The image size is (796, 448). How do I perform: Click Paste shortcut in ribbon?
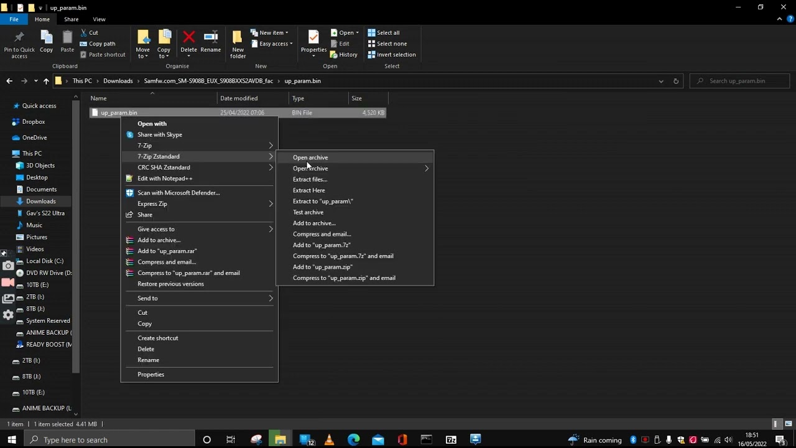pos(103,54)
